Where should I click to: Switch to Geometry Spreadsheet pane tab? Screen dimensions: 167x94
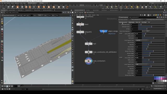(47, 10)
